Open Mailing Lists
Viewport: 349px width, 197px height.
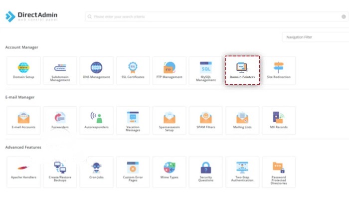point(242,120)
